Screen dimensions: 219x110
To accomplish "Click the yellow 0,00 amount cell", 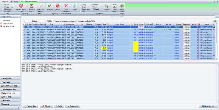I will tap(104, 48).
